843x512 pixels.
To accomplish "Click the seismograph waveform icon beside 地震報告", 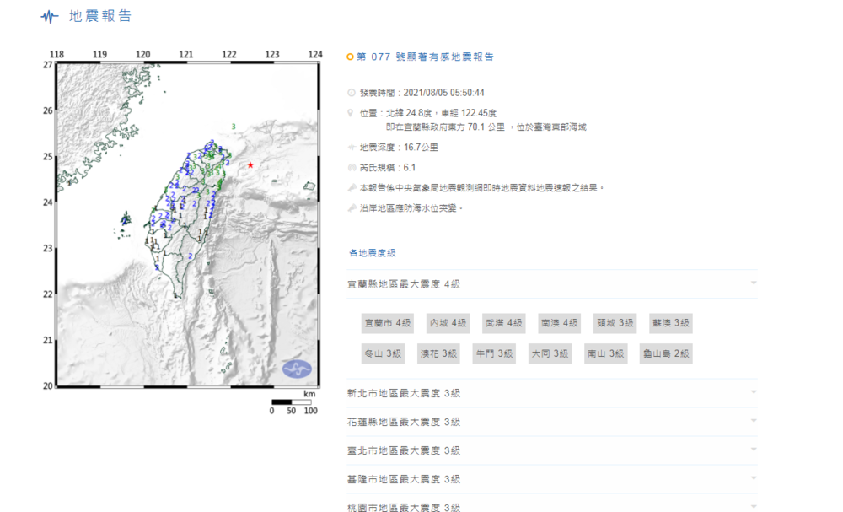I will [49, 15].
